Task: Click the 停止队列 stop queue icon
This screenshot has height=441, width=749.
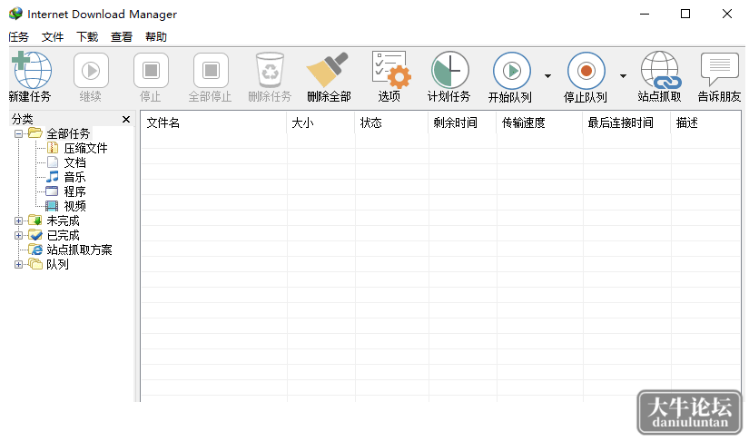Action: tap(586, 71)
